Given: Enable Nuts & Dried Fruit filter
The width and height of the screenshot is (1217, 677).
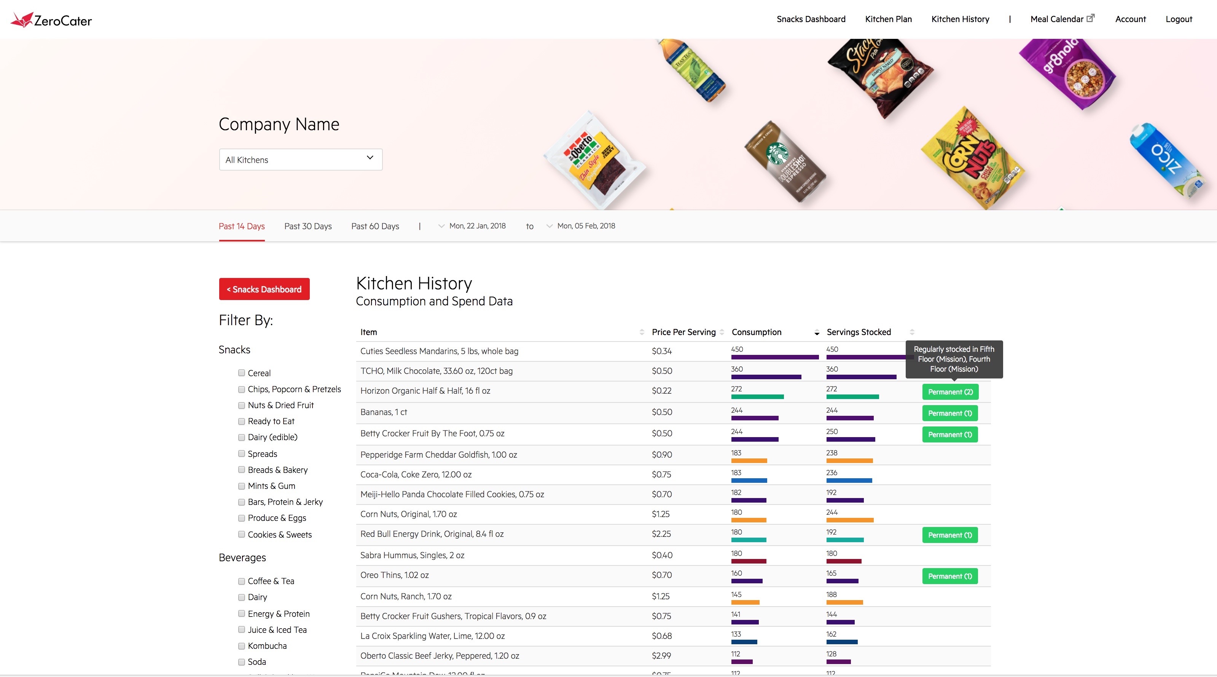Looking at the screenshot, I should (241, 405).
